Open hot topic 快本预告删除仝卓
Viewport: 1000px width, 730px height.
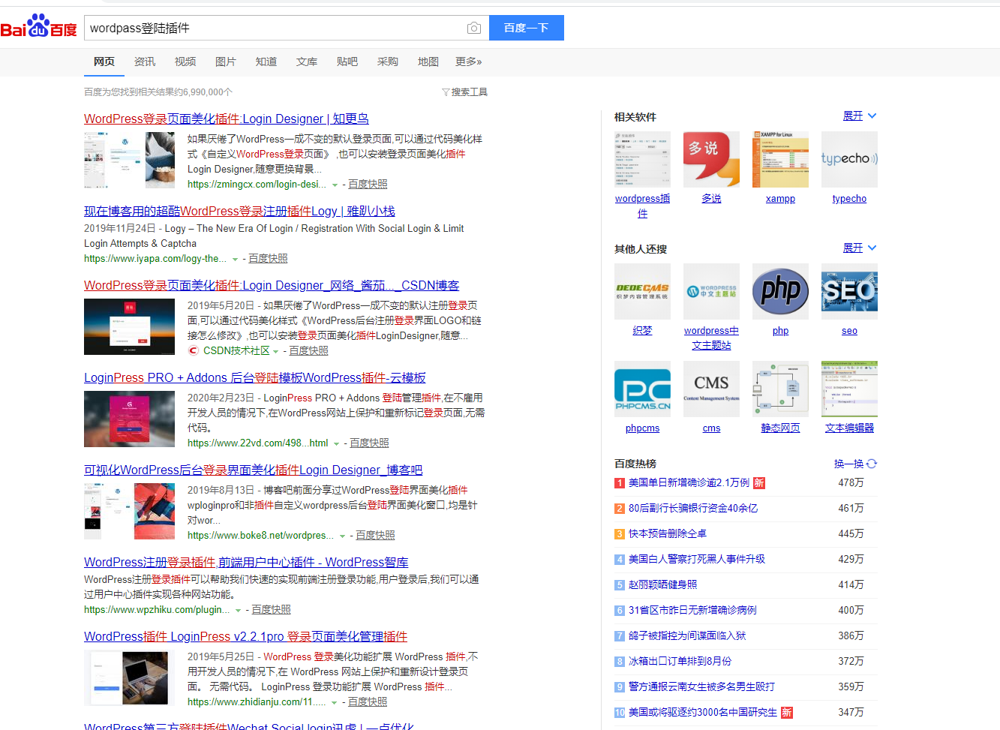coord(668,533)
